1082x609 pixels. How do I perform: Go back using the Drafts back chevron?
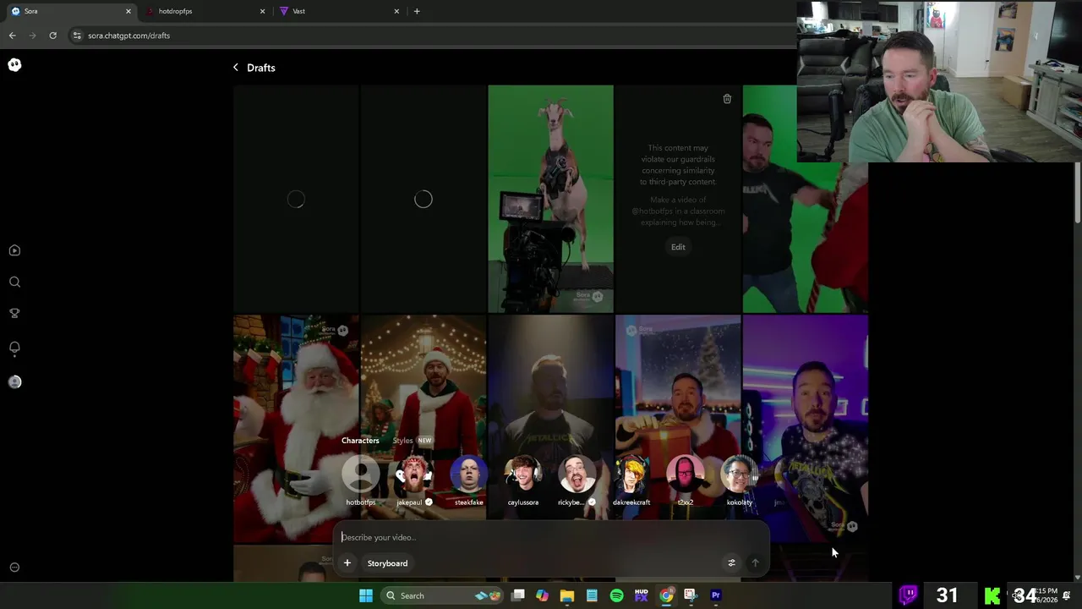point(236,68)
